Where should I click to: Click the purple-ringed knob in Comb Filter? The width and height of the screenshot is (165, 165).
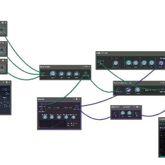coord(161,63)
